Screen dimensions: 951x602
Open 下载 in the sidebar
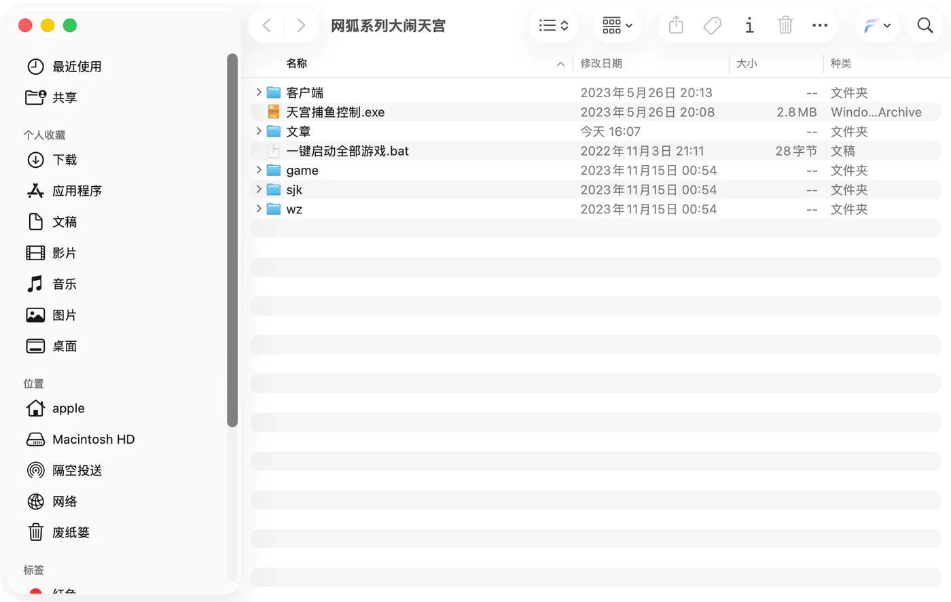point(52,160)
